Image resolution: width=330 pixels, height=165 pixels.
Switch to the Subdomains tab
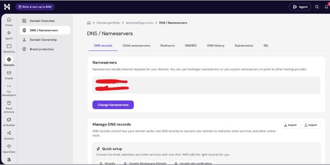(x=244, y=45)
